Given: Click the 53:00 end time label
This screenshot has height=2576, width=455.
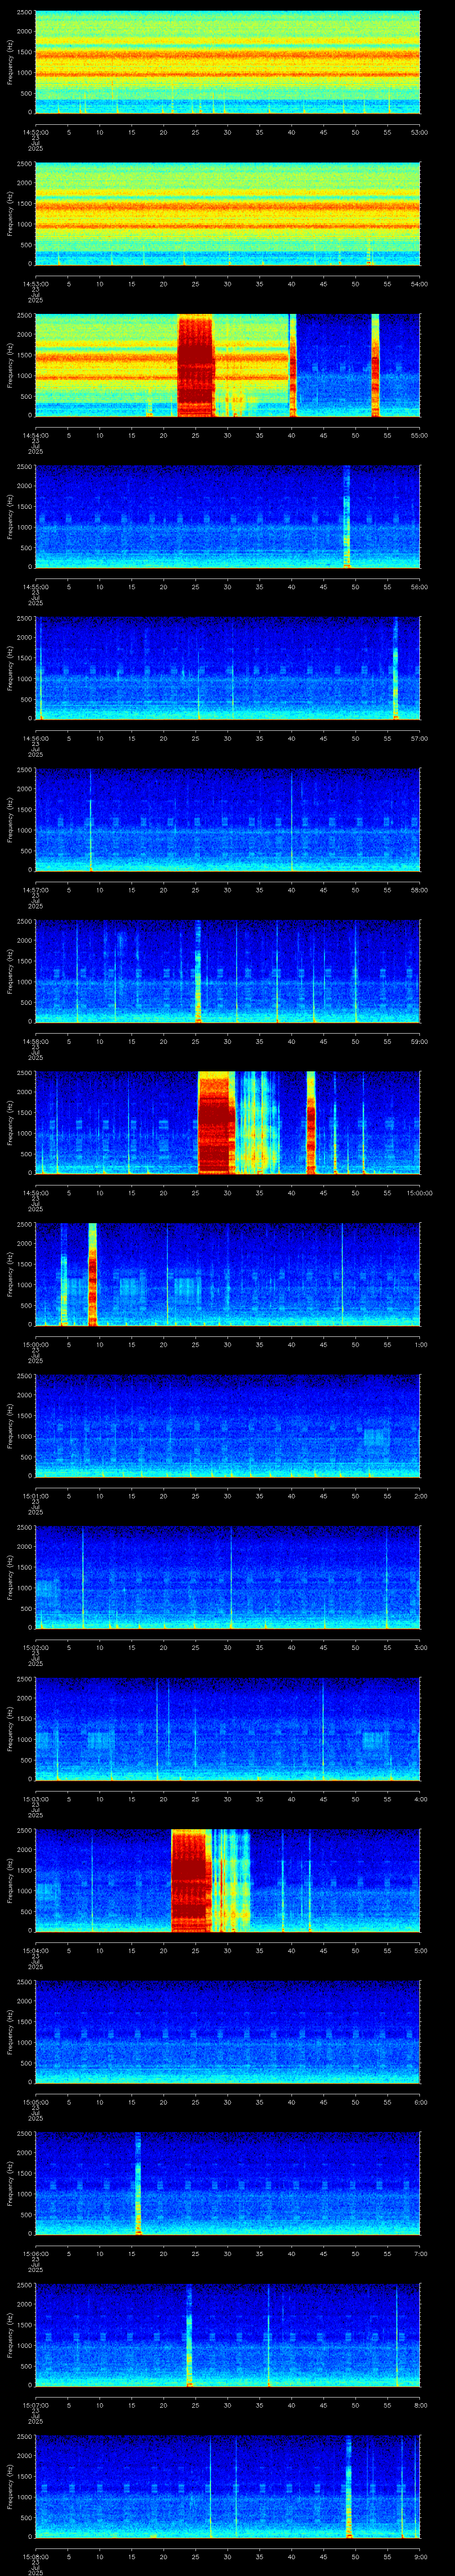Looking at the screenshot, I should [x=419, y=132].
